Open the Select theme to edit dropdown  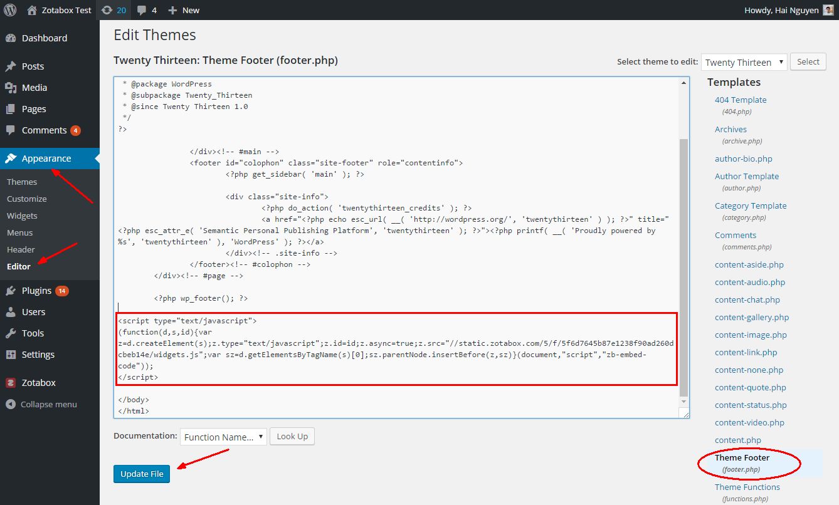pos(744,61)
